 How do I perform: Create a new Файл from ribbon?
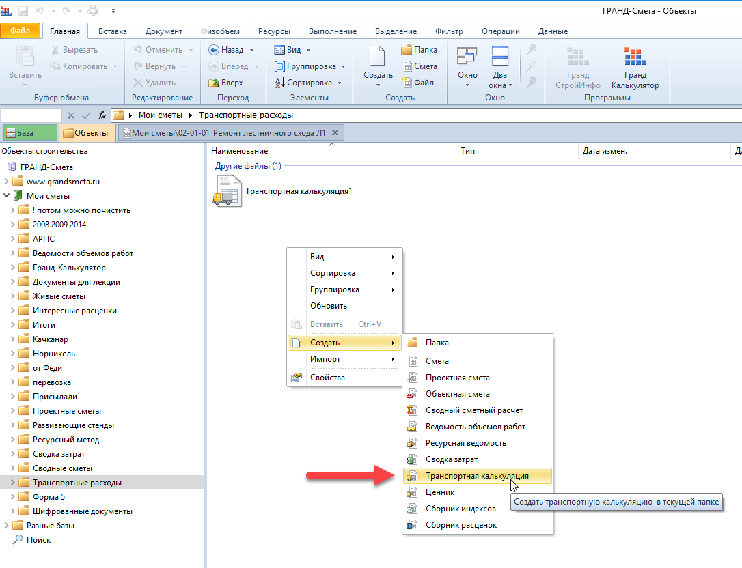(x=418, y=83)
